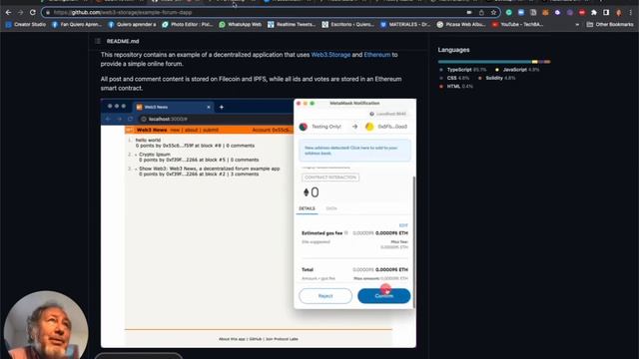The image size is (639, 359).
Task: Bookmark this page with the star icon
Action: click(493, 13)
